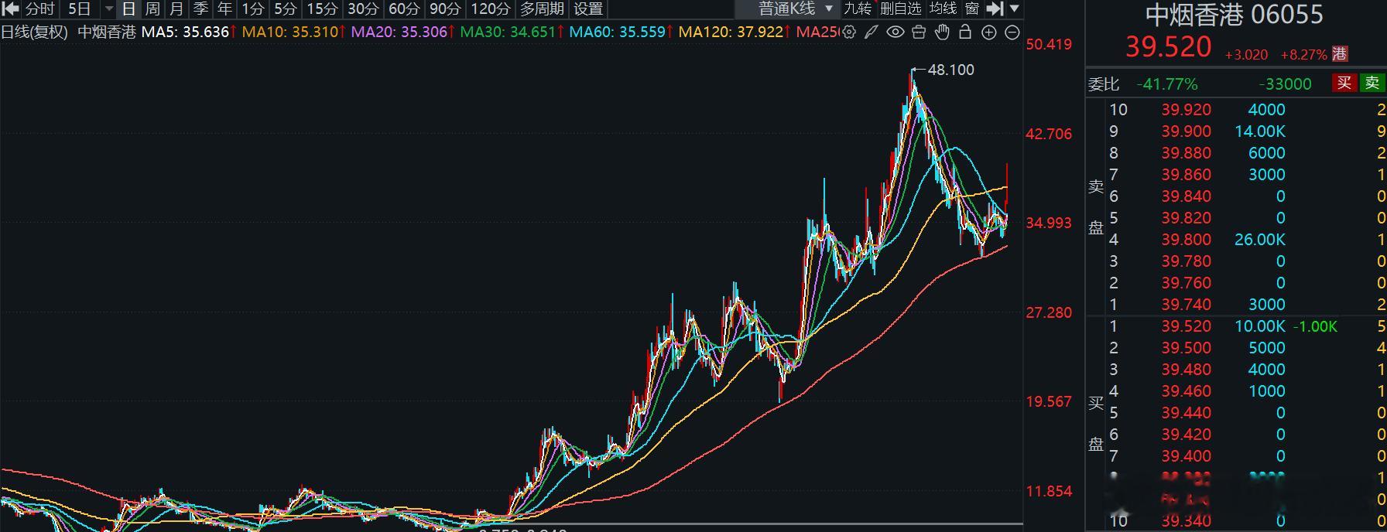
Task: Select the 日 daily period tab
Action: point(129,9)
